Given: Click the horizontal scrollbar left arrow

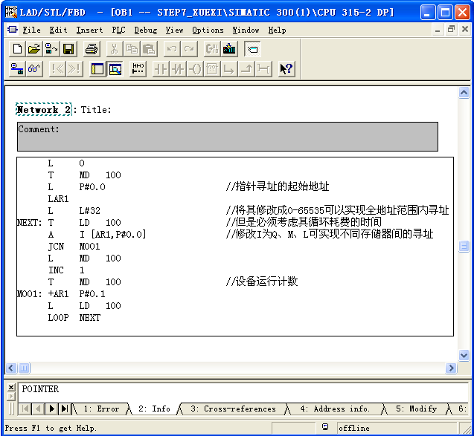Looking at the screenshot, I should (x=11, y=368).
